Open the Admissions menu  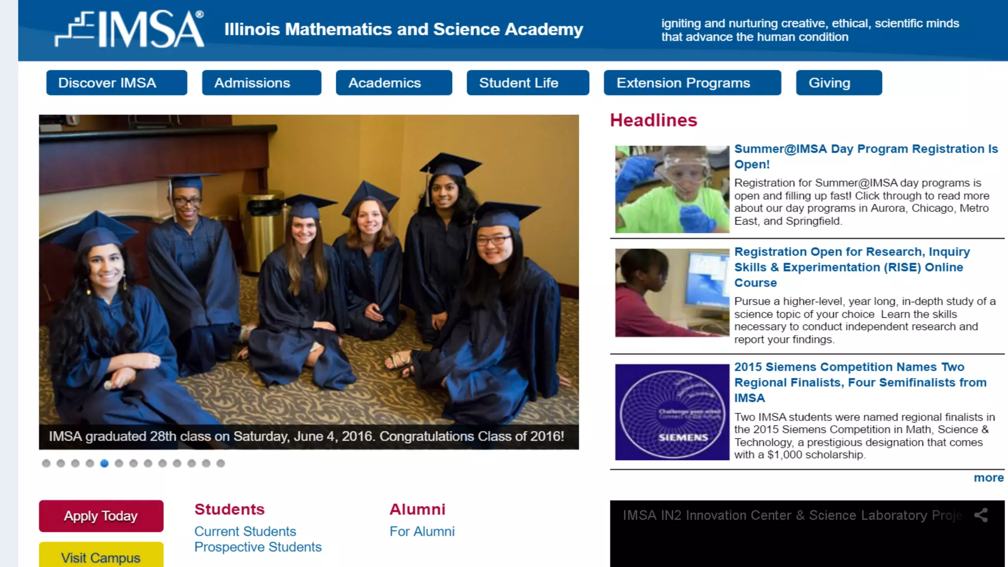coord(261,83)
